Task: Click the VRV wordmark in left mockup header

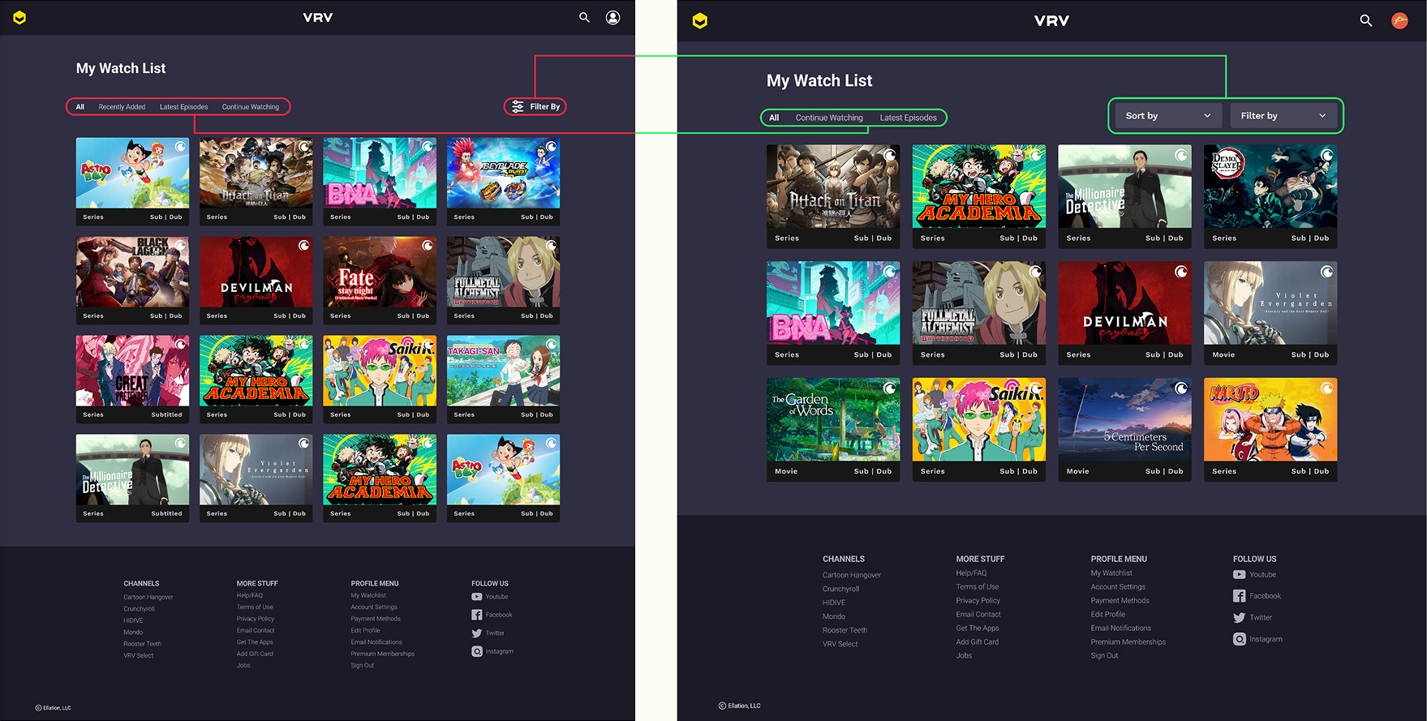Action: (x=318, y=17)
